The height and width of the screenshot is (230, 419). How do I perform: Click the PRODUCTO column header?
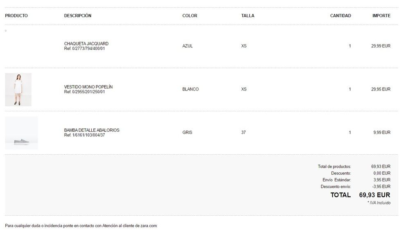[x=16, y=16]
